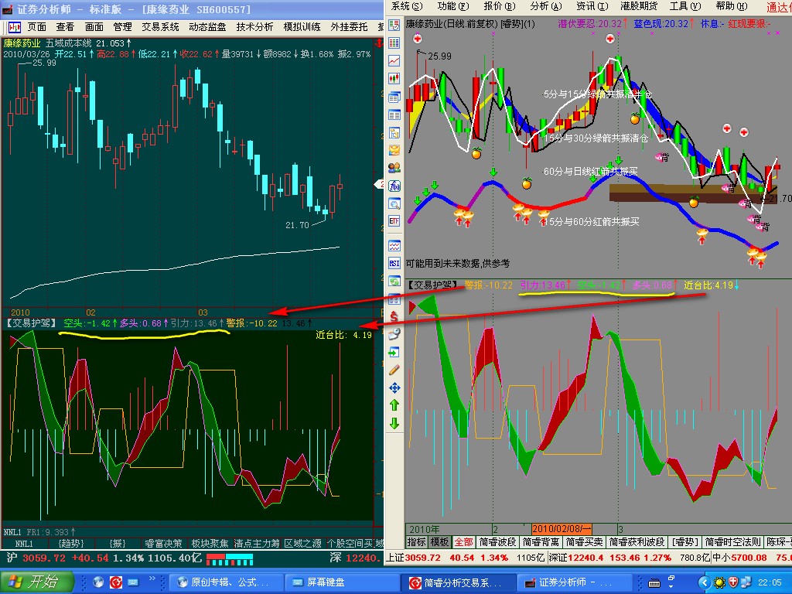Click the green down arrow icon
792x594 pixels.
[394, 423]
